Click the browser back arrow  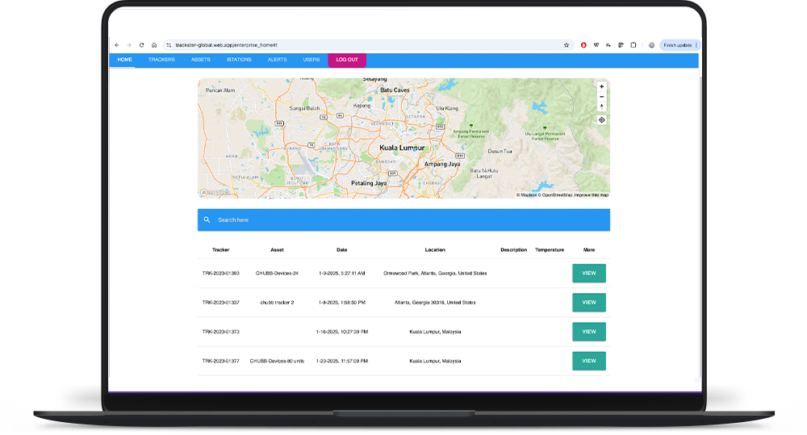coord(117,45)
